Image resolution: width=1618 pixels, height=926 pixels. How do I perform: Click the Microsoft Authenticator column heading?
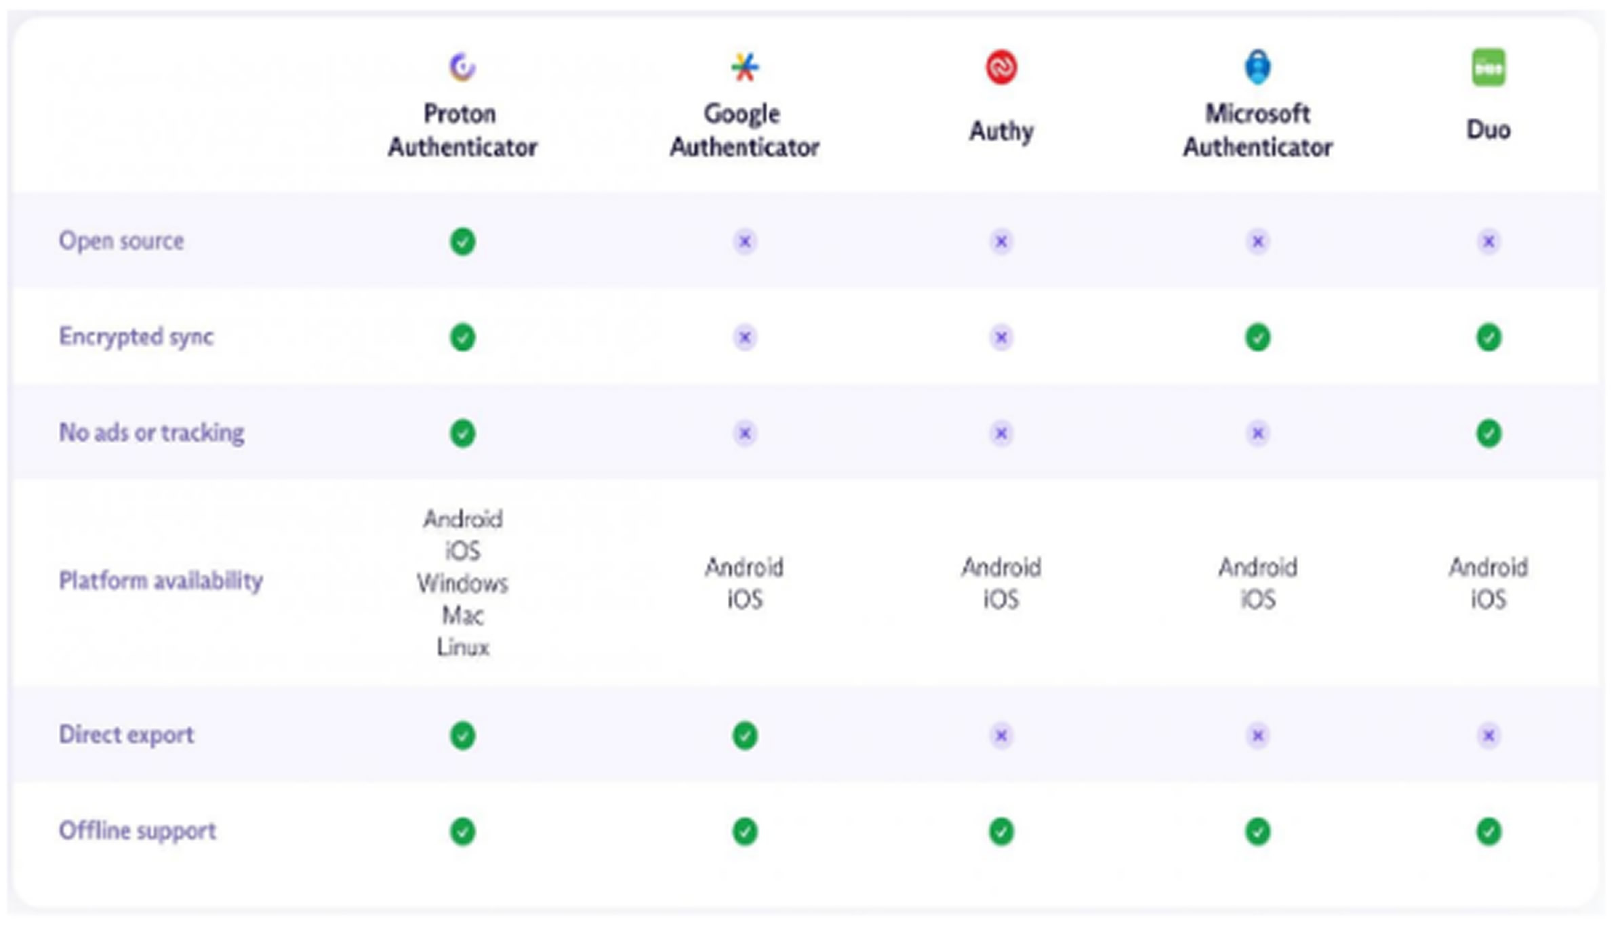(1257, 130)
